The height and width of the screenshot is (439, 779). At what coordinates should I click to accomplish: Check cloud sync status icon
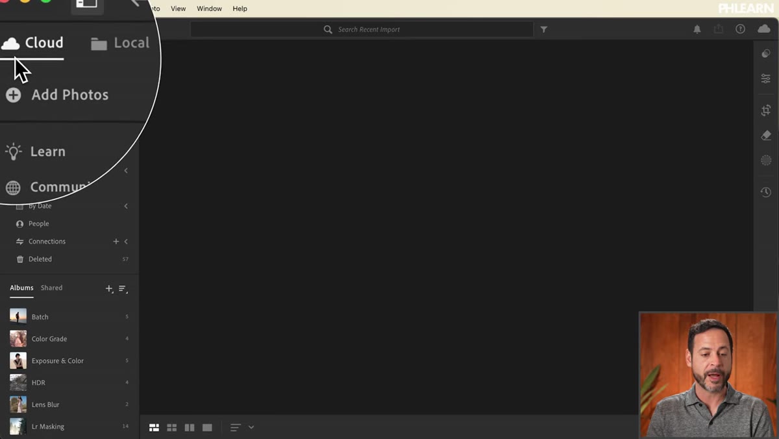764,29
